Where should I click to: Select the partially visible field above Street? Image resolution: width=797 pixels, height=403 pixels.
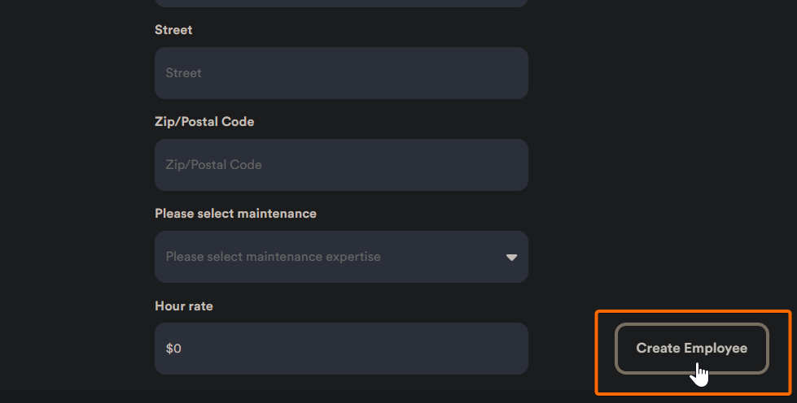pyautogui.click(x=341, y=2)
